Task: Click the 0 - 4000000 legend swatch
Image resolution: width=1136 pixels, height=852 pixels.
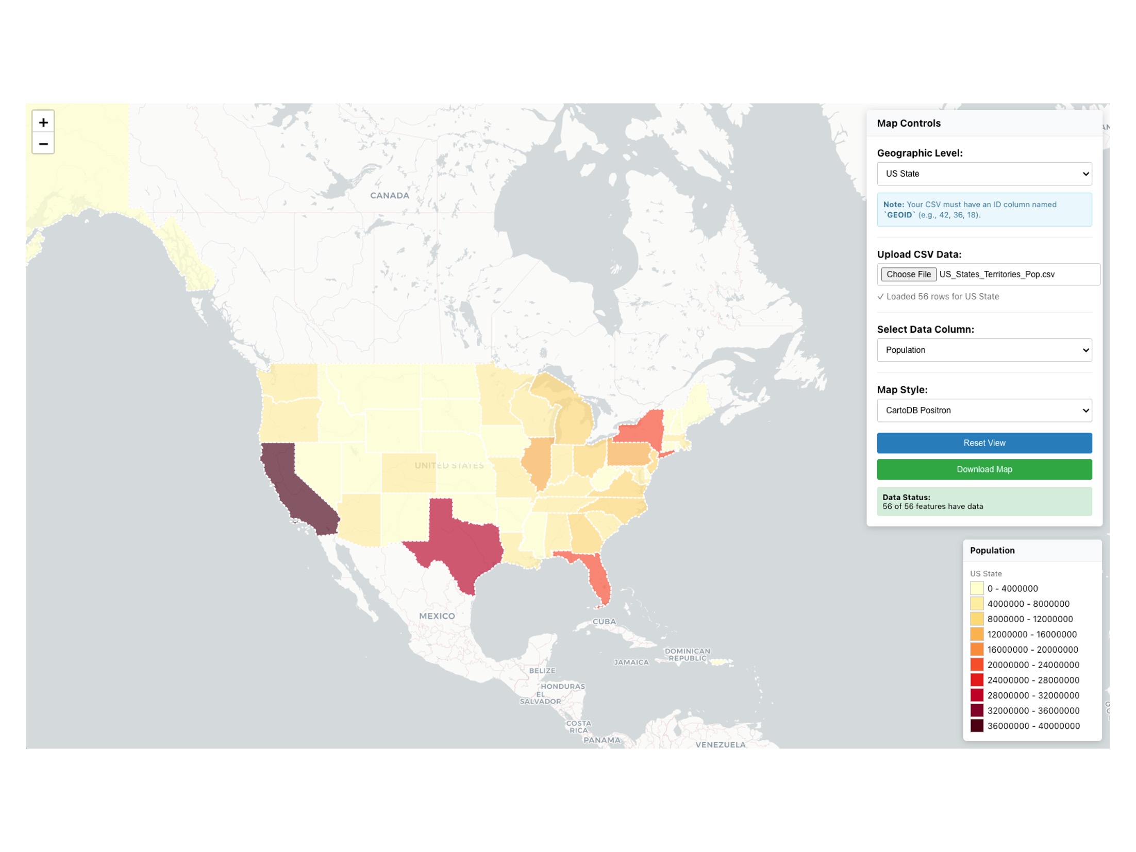Action: tap(976, 588)
